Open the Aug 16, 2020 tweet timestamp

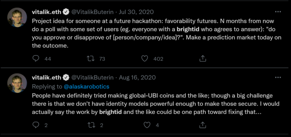[137, 77]
